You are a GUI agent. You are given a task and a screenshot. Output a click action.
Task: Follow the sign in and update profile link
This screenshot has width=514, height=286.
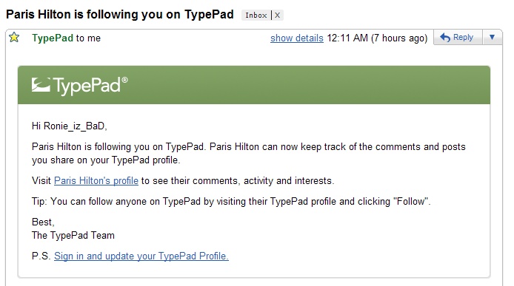coord(141,256)
